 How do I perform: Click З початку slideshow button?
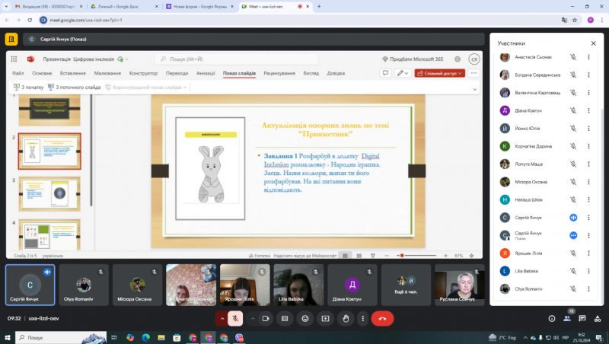pos(28,87)
